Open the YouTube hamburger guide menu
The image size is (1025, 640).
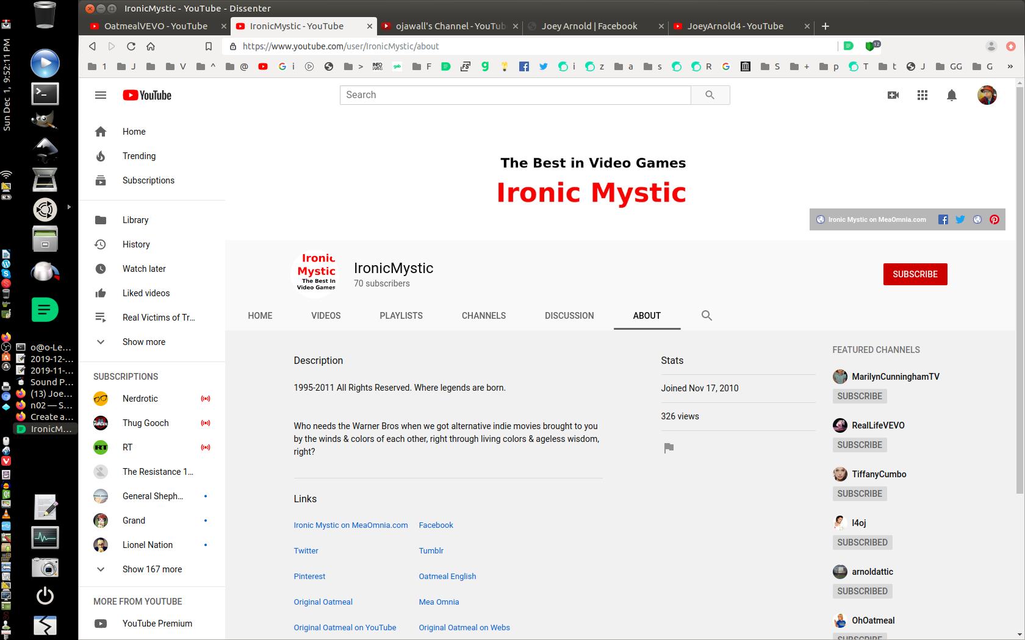(x=101, y=95)
